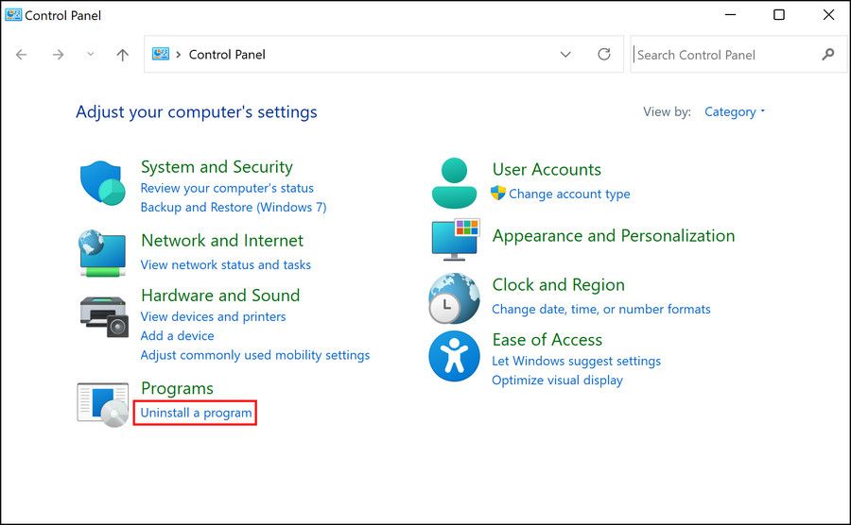Open the recent locations chevron
Image resolution: width=851 pixels, height=525 pixels.
tap(91, 55)
